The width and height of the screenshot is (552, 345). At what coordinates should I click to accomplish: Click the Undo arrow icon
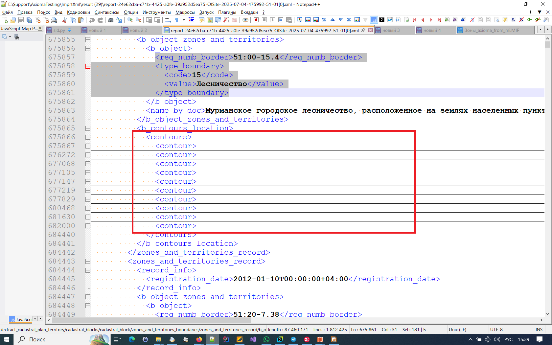pyautogui.click(x=91, y=20)
